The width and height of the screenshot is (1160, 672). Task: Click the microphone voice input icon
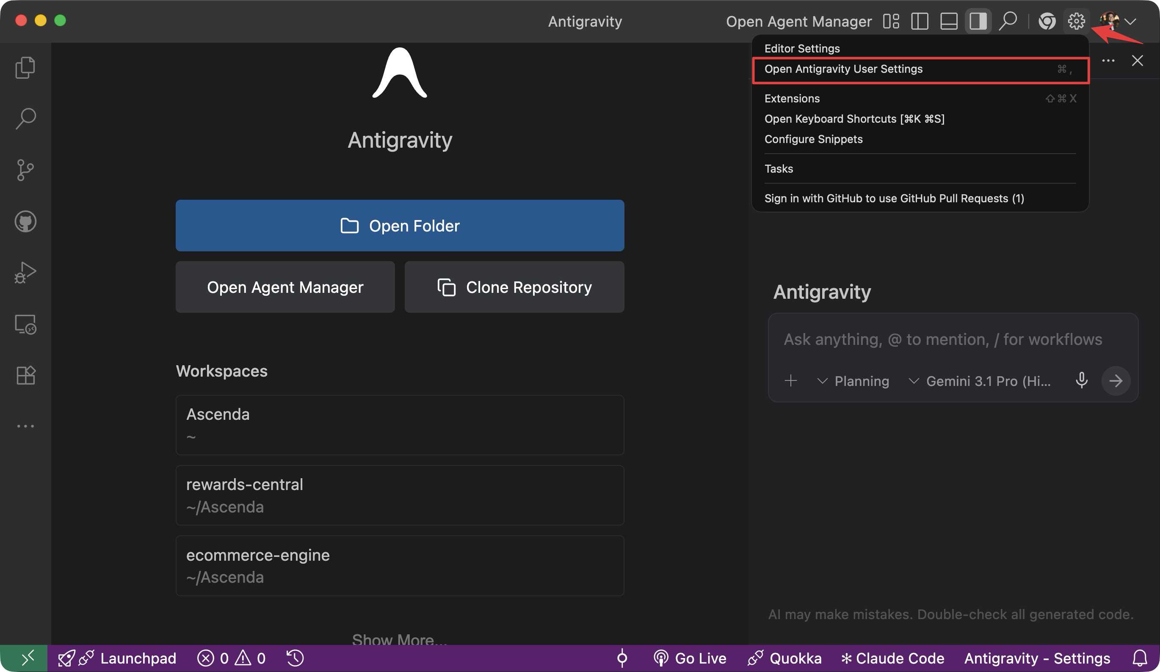[1081, 381]
